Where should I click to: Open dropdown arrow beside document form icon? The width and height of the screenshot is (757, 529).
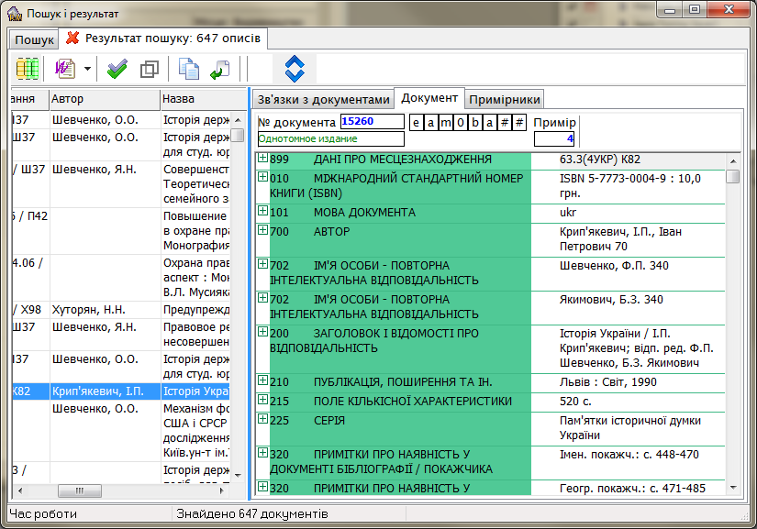[87, 69]
